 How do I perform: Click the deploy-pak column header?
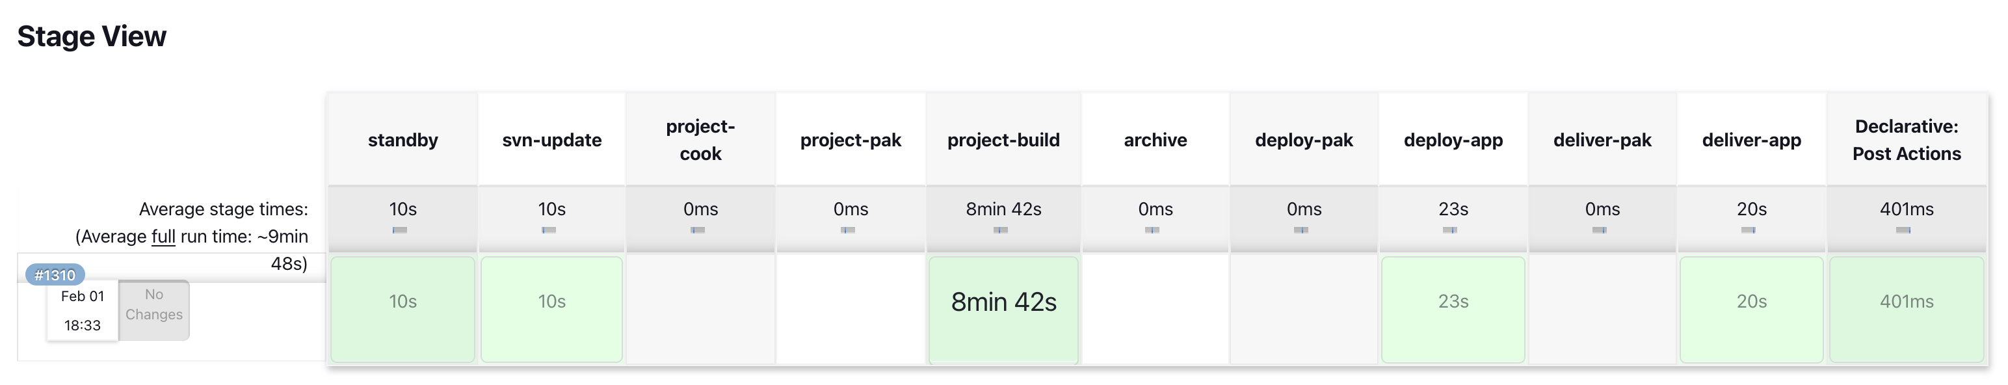1303,140
